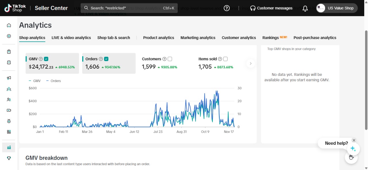368x170 pixels.
Task: Switch to LIVE & video analytics tab
Action: (x=71, y=38)
